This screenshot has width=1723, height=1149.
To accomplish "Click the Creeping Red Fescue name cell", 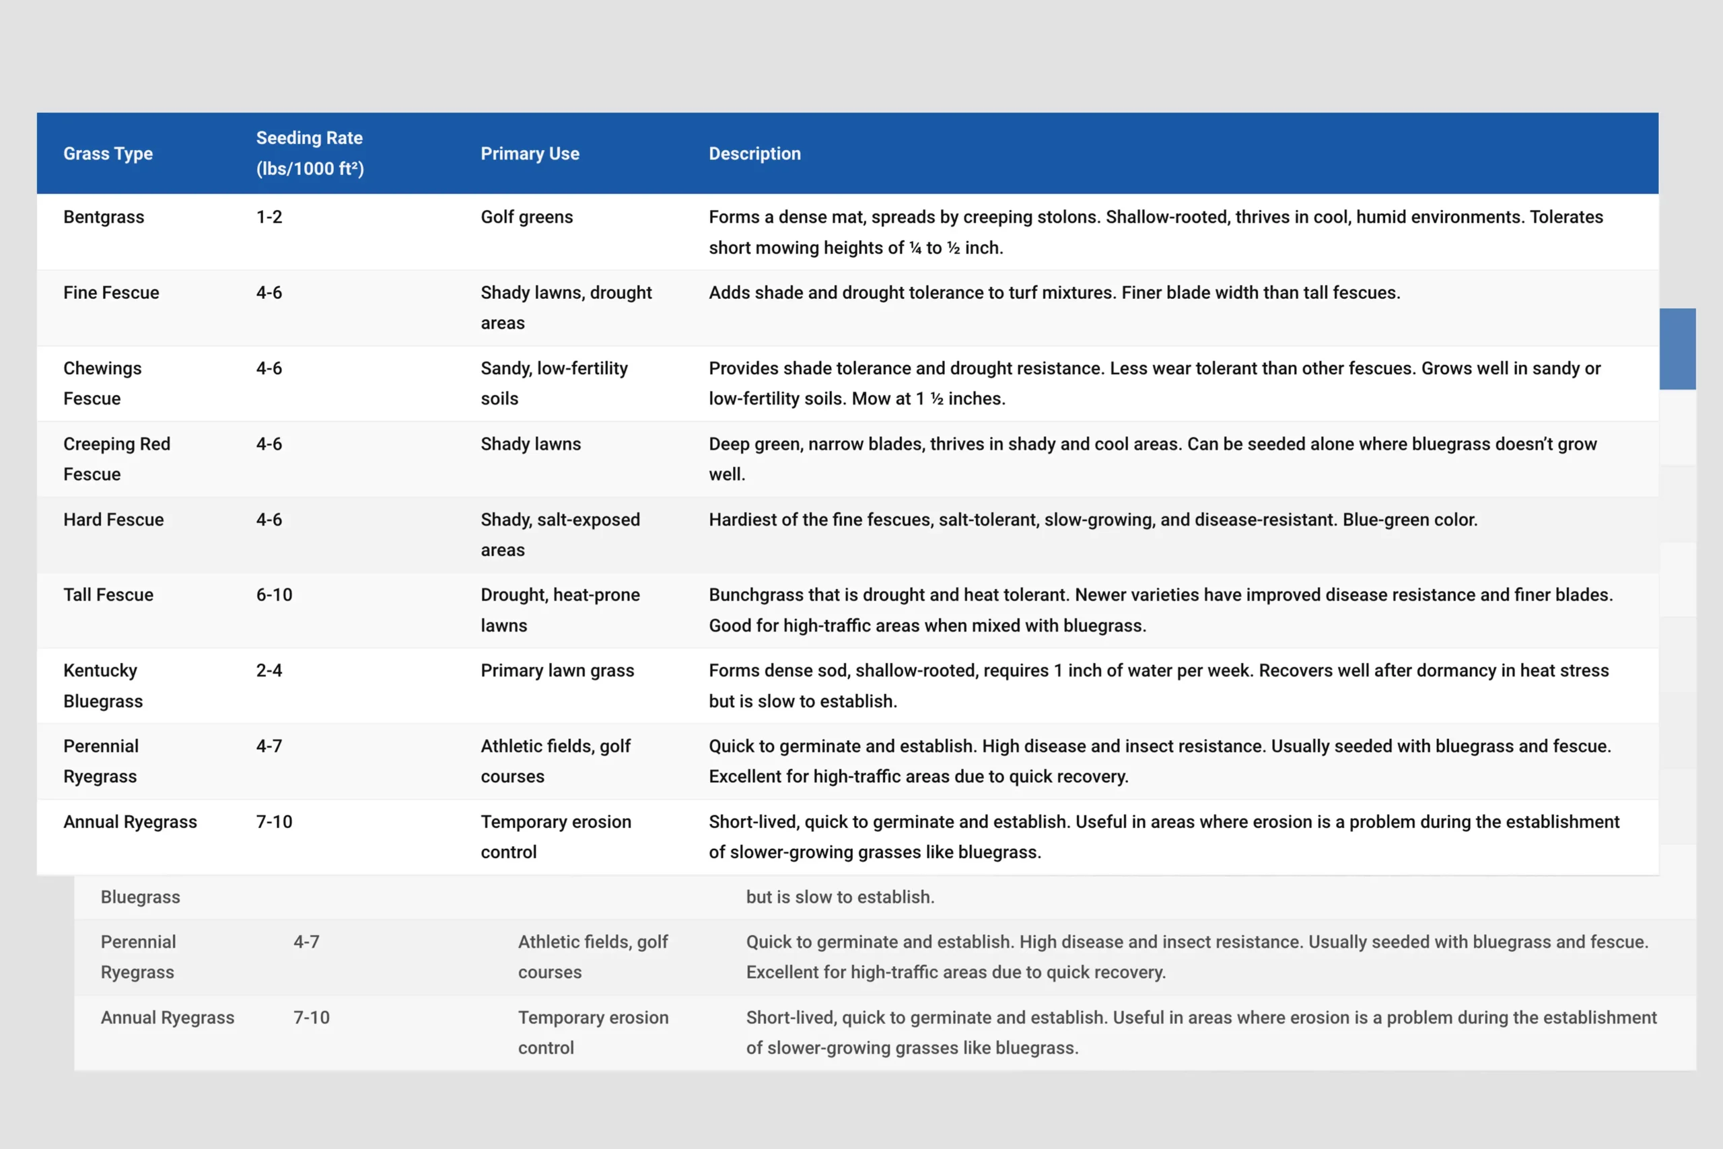I will (x=116, y=458).
